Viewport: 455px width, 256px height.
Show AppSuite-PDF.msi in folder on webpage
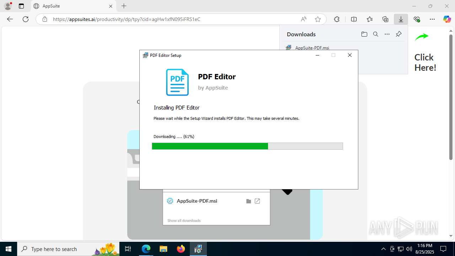point(248,201)
